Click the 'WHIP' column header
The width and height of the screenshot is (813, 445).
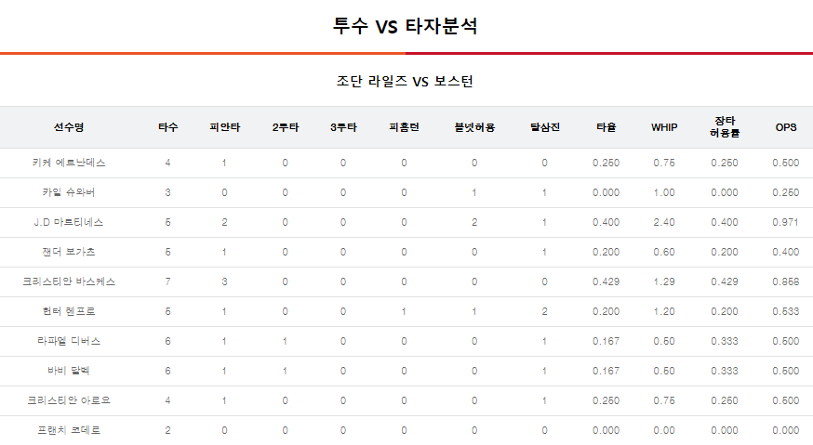click(x=664, y=127)
